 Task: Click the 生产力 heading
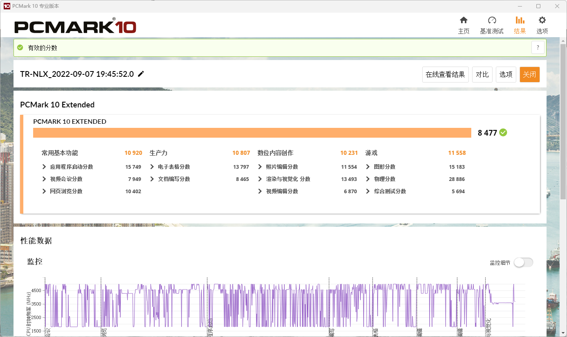(x=158, y=153)
